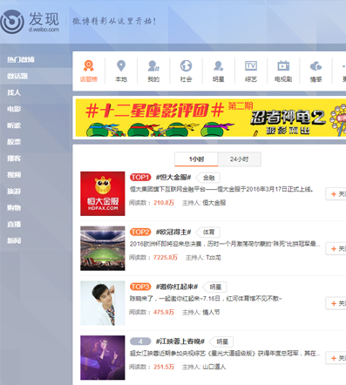This screenshot has height=385, width=346.
Task: Click the 明星 tag on TOP3
Action: [215, 287]
